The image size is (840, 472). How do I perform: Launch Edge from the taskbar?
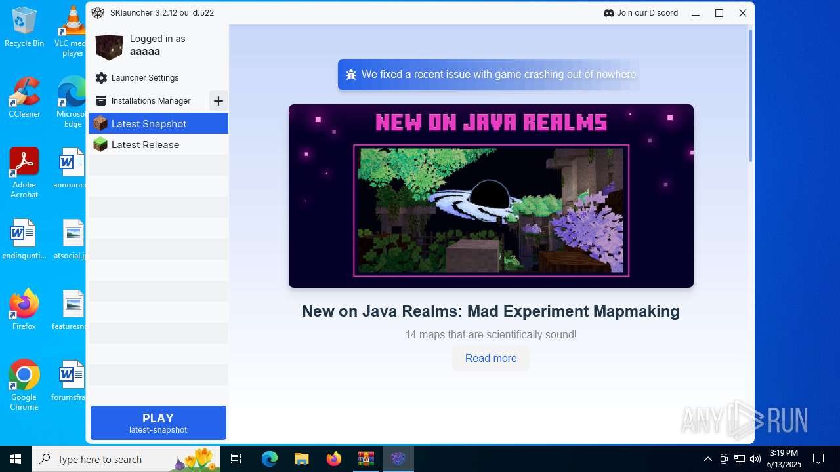pyautogui.click(x=270, y=459)
